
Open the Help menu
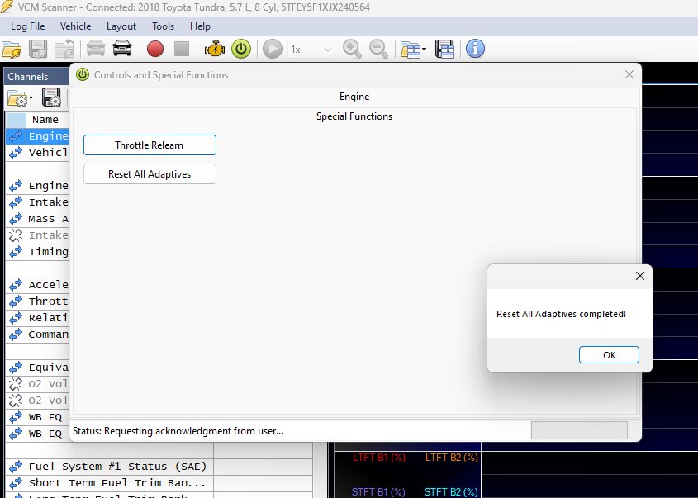pos(200,26)
